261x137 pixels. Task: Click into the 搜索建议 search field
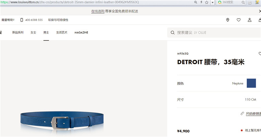[214, 33]
